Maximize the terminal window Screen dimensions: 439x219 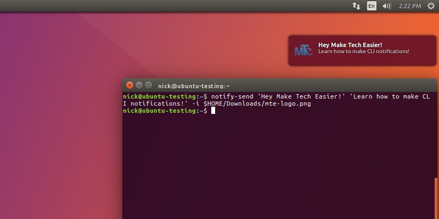149,85
